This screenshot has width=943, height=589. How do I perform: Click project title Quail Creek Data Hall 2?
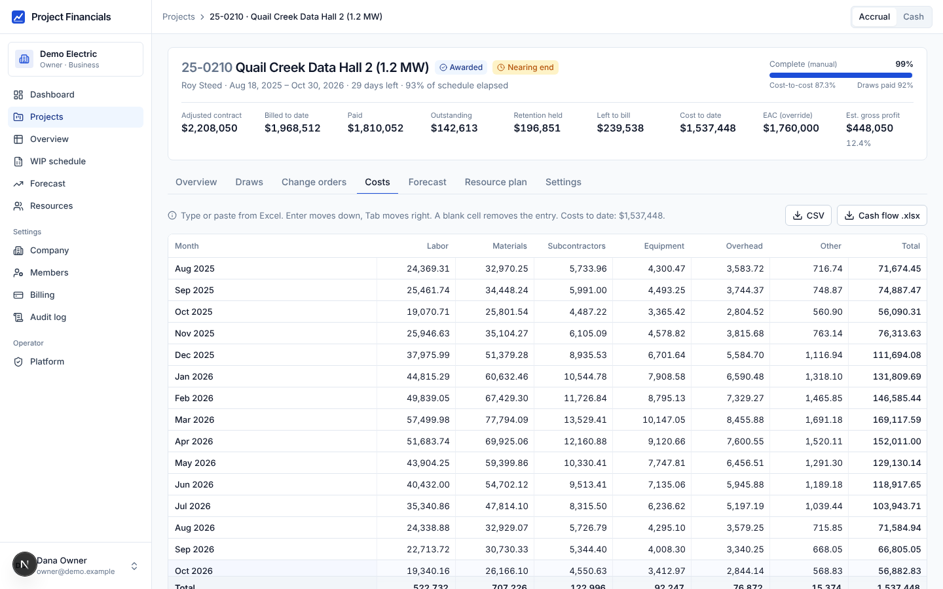pos(332,67)
